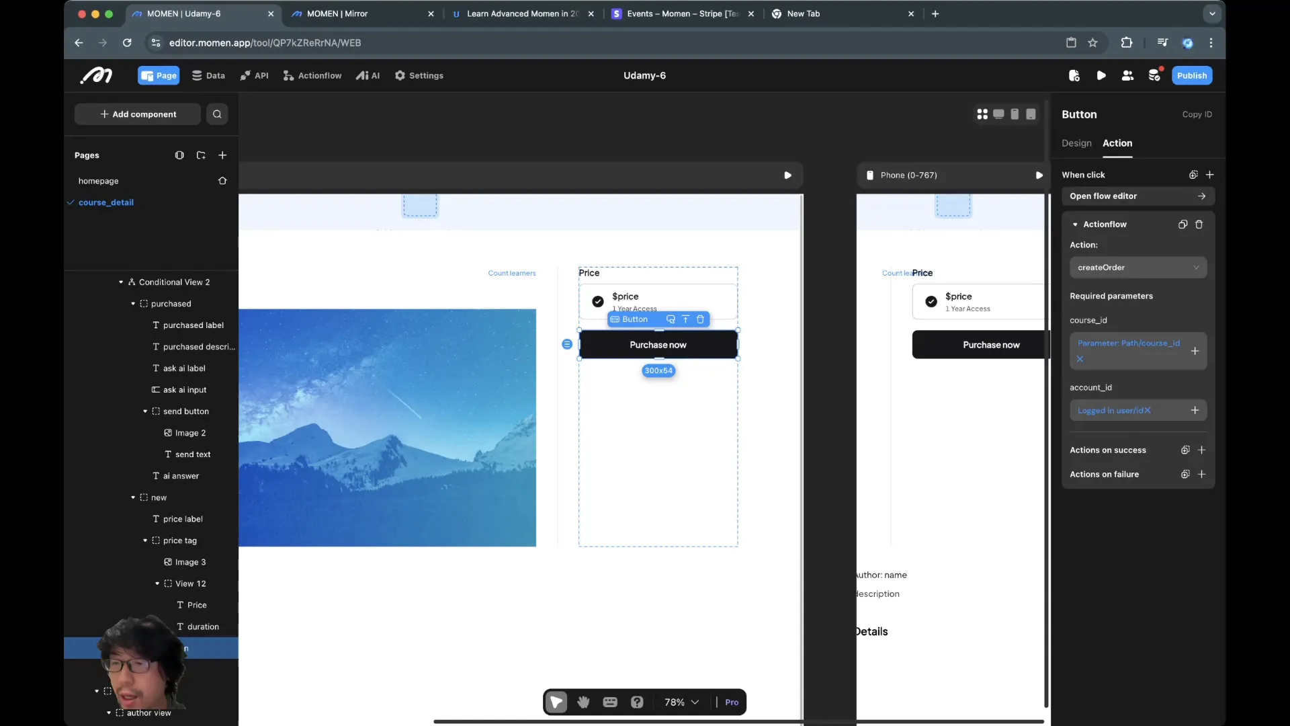Switch to the tablet viewport icon
Viewport: 1290px width, 726px height.
[1031, 114]
